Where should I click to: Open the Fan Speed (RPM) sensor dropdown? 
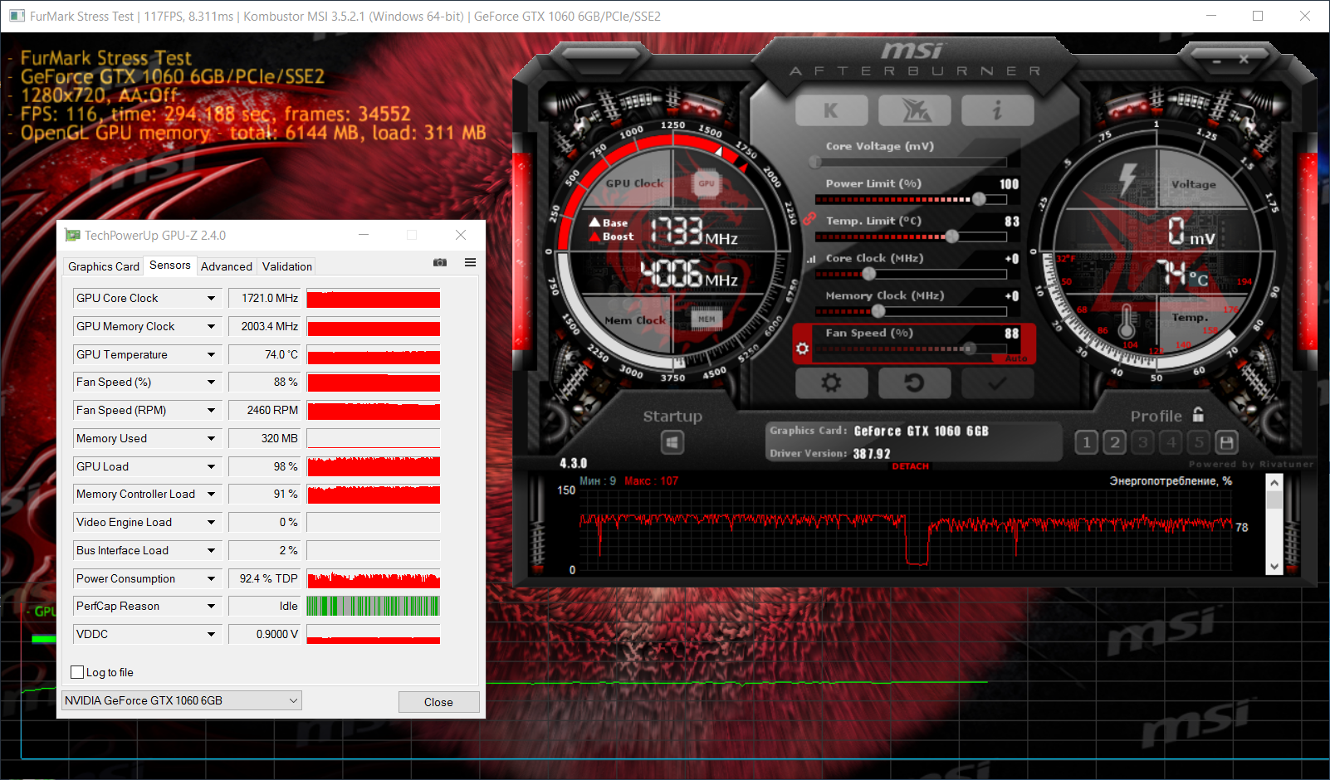coord(211,410)
